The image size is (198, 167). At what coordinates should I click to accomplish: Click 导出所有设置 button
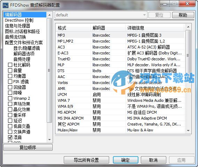tap(86, 160)
